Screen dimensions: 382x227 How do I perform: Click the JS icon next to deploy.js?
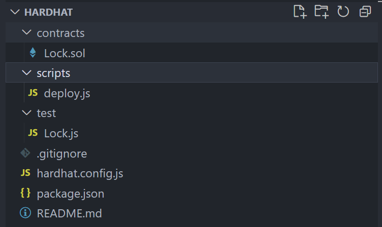pos(33,93)
